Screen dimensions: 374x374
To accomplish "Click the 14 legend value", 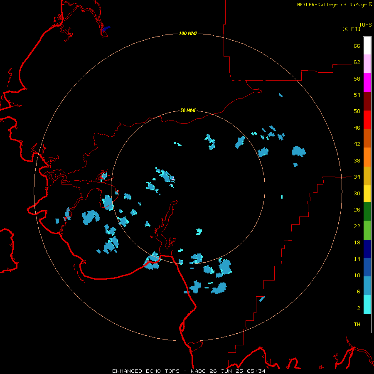I will 357,259.
